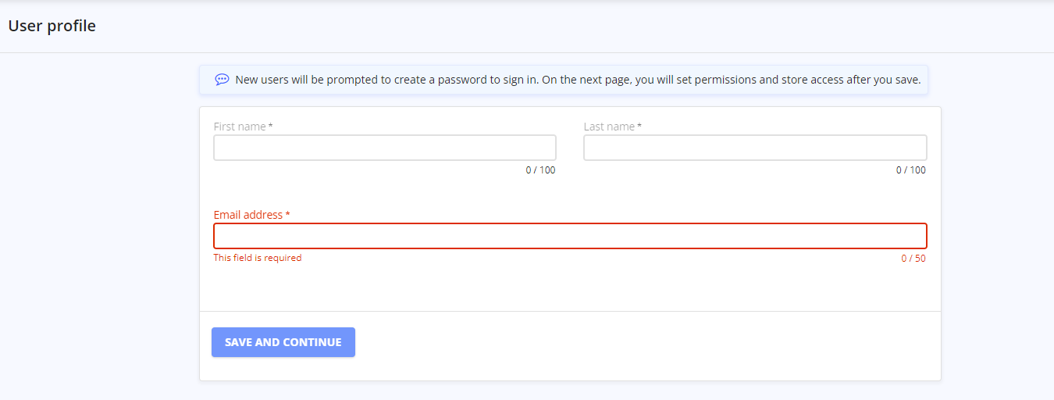Image resolution: width=1054 pixels, height=400 pixels.
Task: Click the required asterisk beside First name
Action: click(x=271, y=126)
